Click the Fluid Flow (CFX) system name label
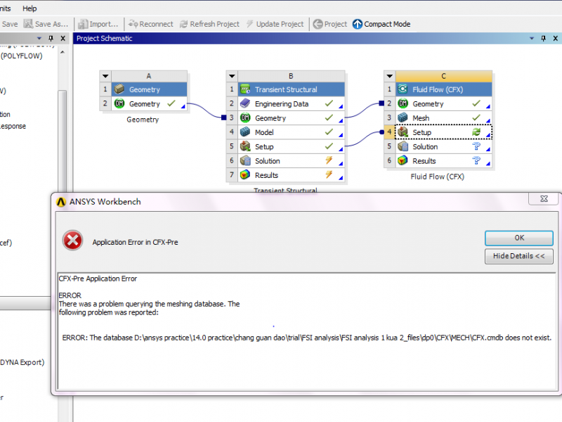This screenshot has width=562, height=422. [x=437, y=177]
